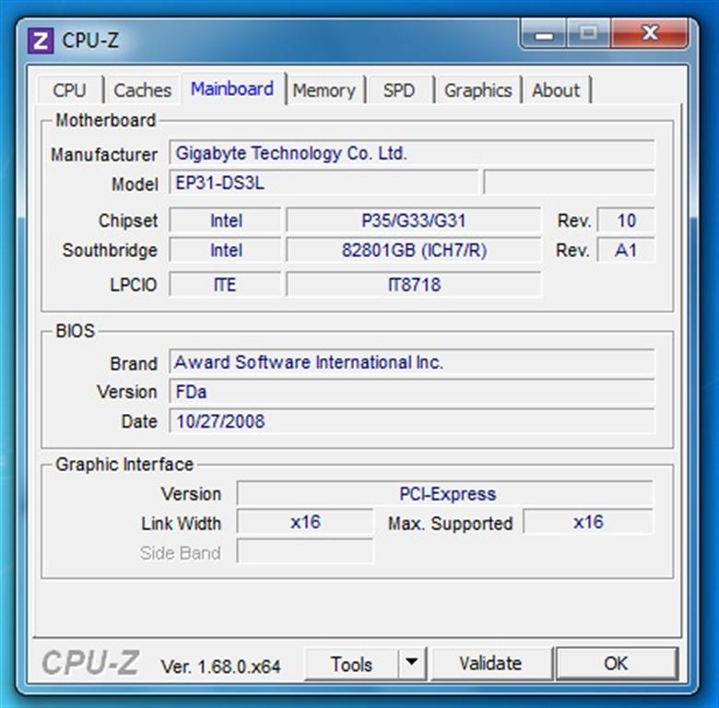
Task: Open the Caches tab
Action: (x=142, y=89)
